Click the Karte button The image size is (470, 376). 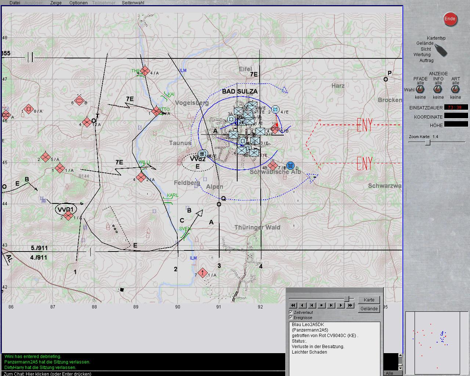369,300
